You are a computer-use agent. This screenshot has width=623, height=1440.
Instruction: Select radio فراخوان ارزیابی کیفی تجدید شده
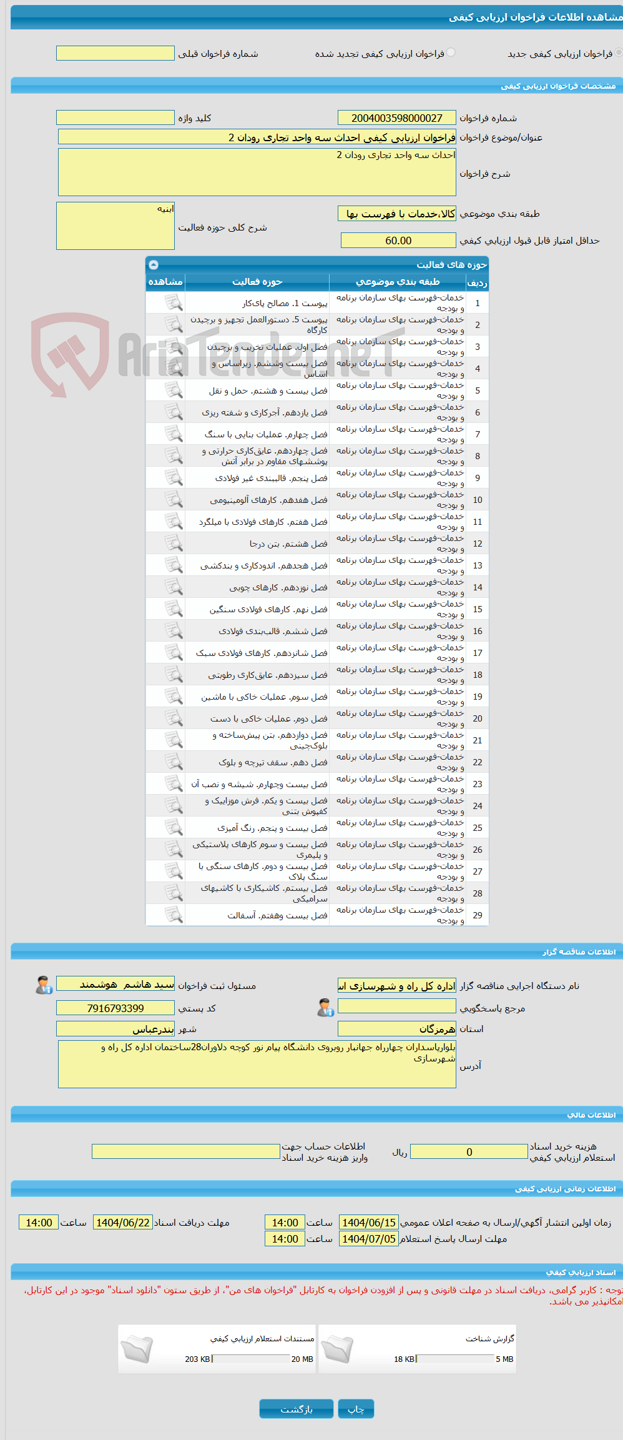pos(451,52)
